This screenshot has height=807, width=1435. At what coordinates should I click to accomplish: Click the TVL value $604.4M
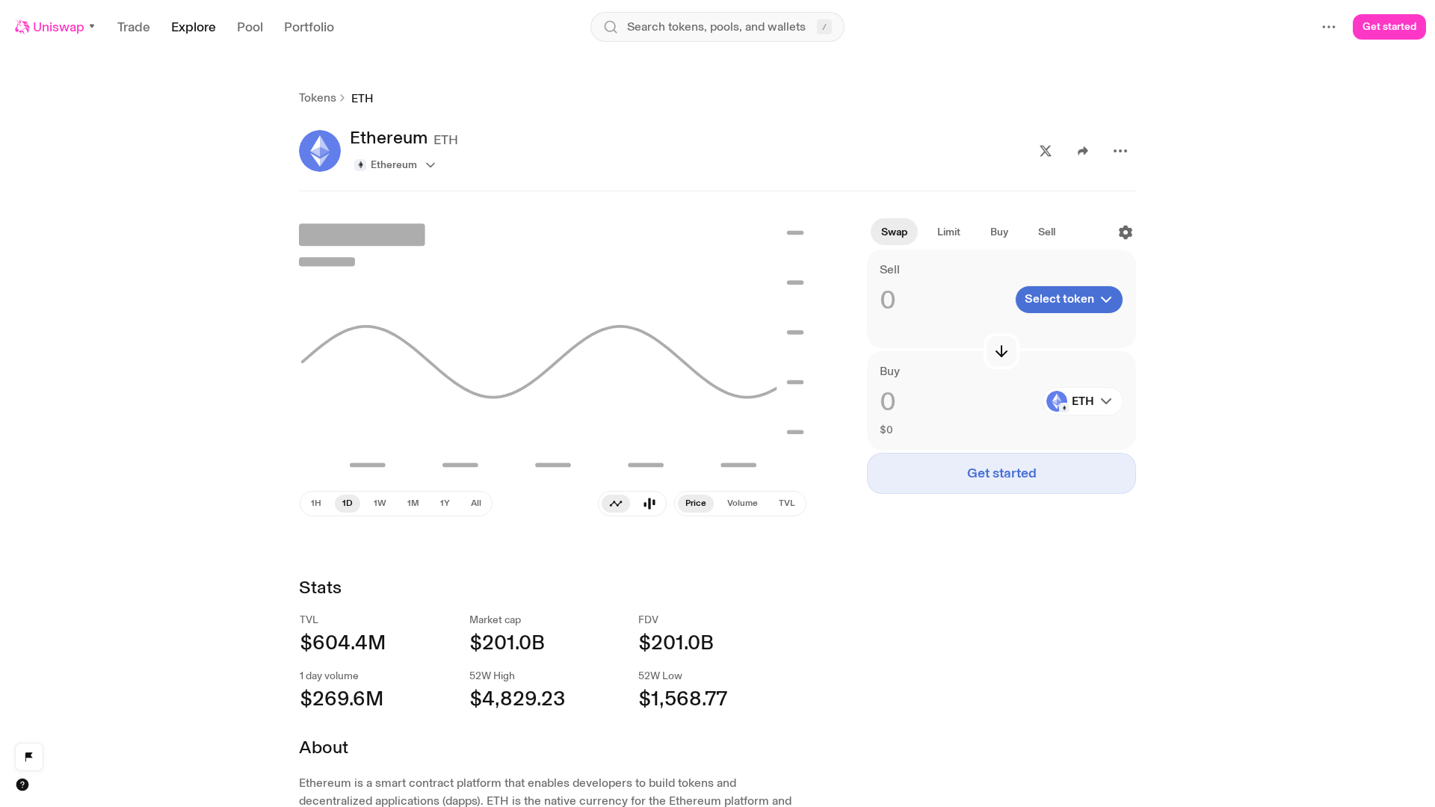coord(343,643)
